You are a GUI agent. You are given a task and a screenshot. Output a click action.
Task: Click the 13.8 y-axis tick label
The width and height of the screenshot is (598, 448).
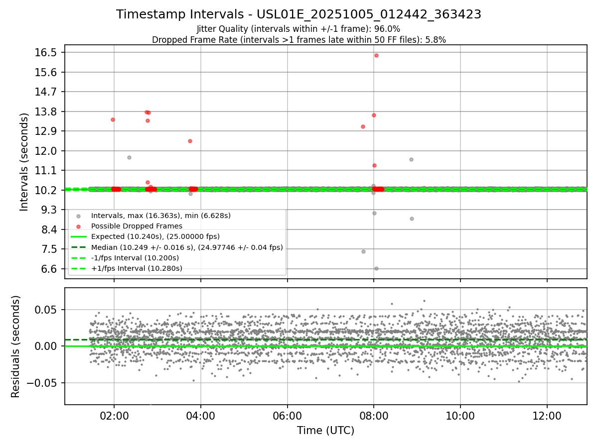click(46, 112)
